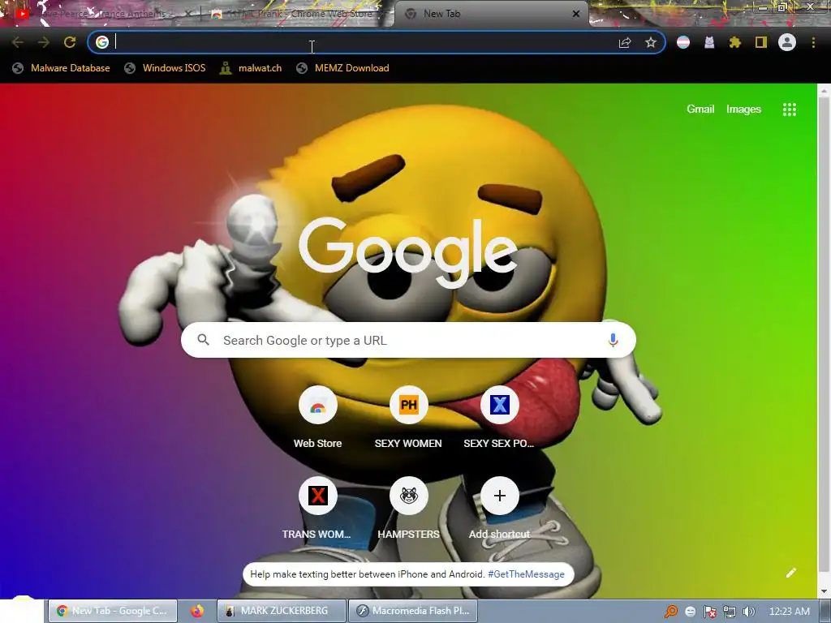Open the Google apps grid
The height and width of the screenshot is (623, 831).
coord(789,110)
